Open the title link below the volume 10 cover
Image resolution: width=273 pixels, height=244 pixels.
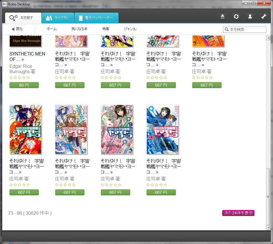(164, 166)
